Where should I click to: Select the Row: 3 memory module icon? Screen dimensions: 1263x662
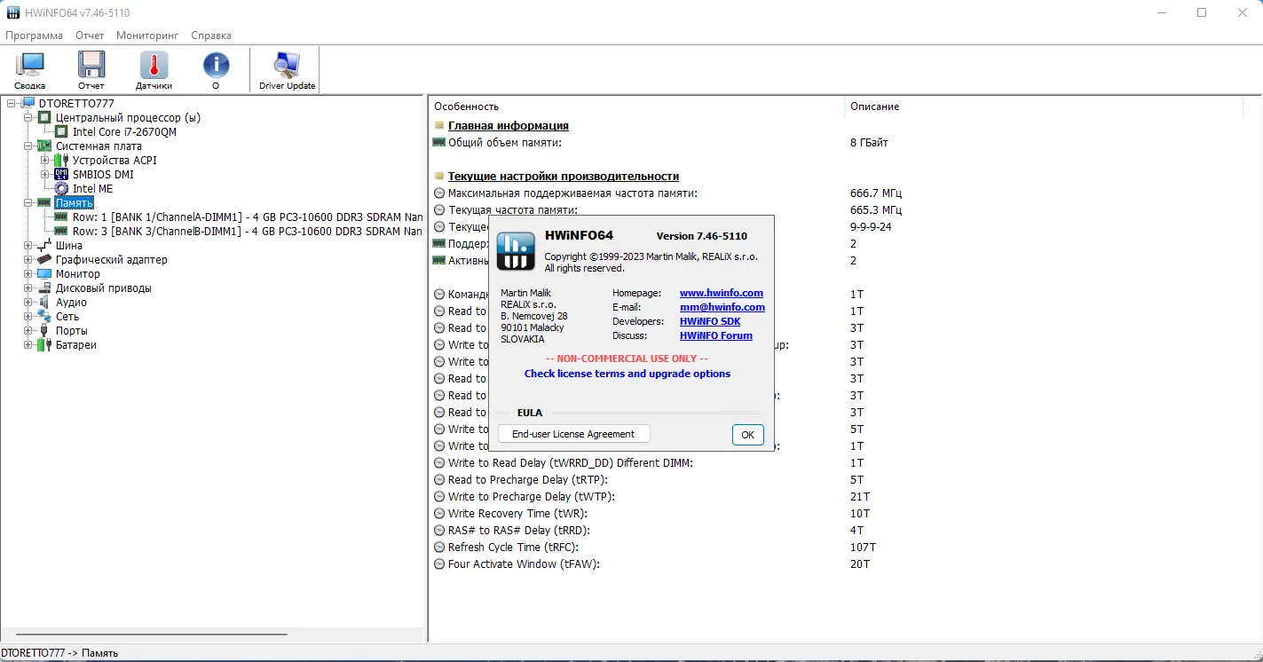click(x=61, y=231)
